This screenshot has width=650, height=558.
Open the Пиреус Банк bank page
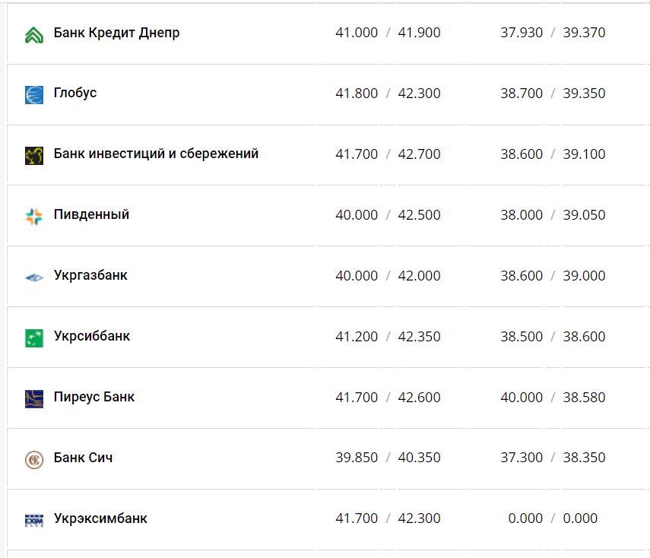[94, 397]
